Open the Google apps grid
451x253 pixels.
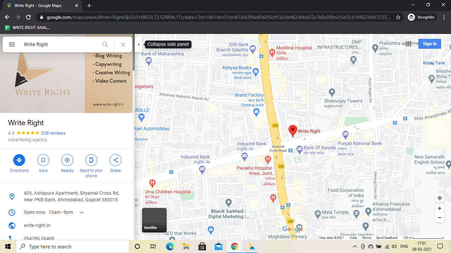pos(408,44)
